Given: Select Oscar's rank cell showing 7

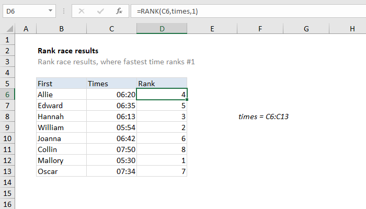Looking at the screenshot, I should (x=162, y=171).
